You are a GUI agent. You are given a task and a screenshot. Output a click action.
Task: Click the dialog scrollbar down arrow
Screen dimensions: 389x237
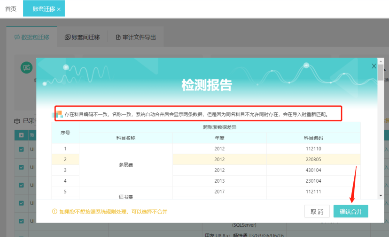point(380,196)
